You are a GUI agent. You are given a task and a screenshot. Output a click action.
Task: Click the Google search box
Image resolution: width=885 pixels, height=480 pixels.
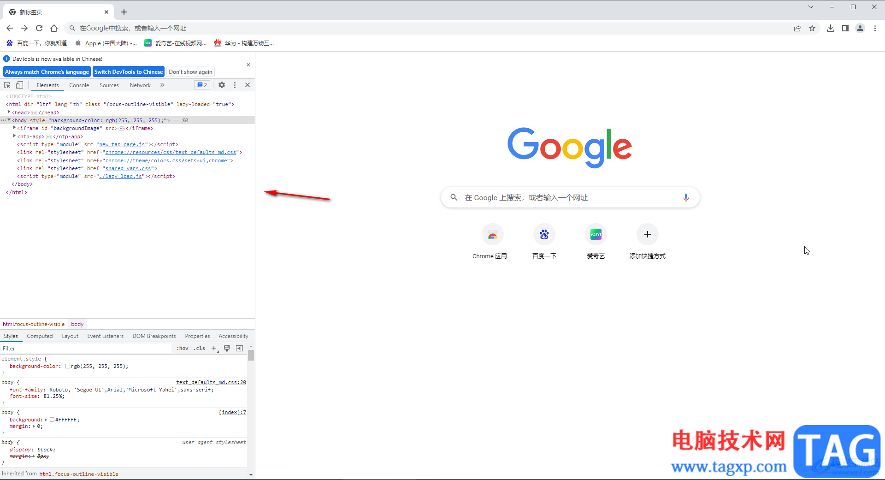tap(570, 197)
